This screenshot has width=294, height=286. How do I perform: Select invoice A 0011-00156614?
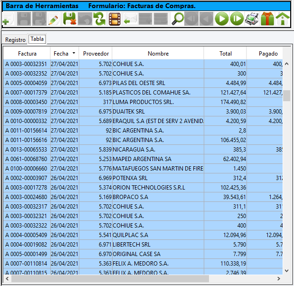click(27, 131)
